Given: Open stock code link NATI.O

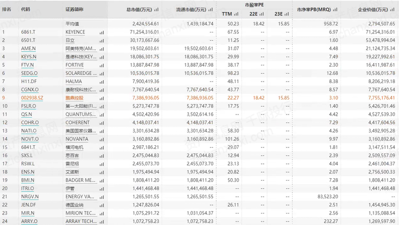Looking at the screenshot, I should coord(29,131).
